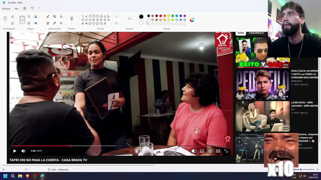Choose the rectangular Select tool
The width and height of the screenshot is (321, 180).
[22, 18]
